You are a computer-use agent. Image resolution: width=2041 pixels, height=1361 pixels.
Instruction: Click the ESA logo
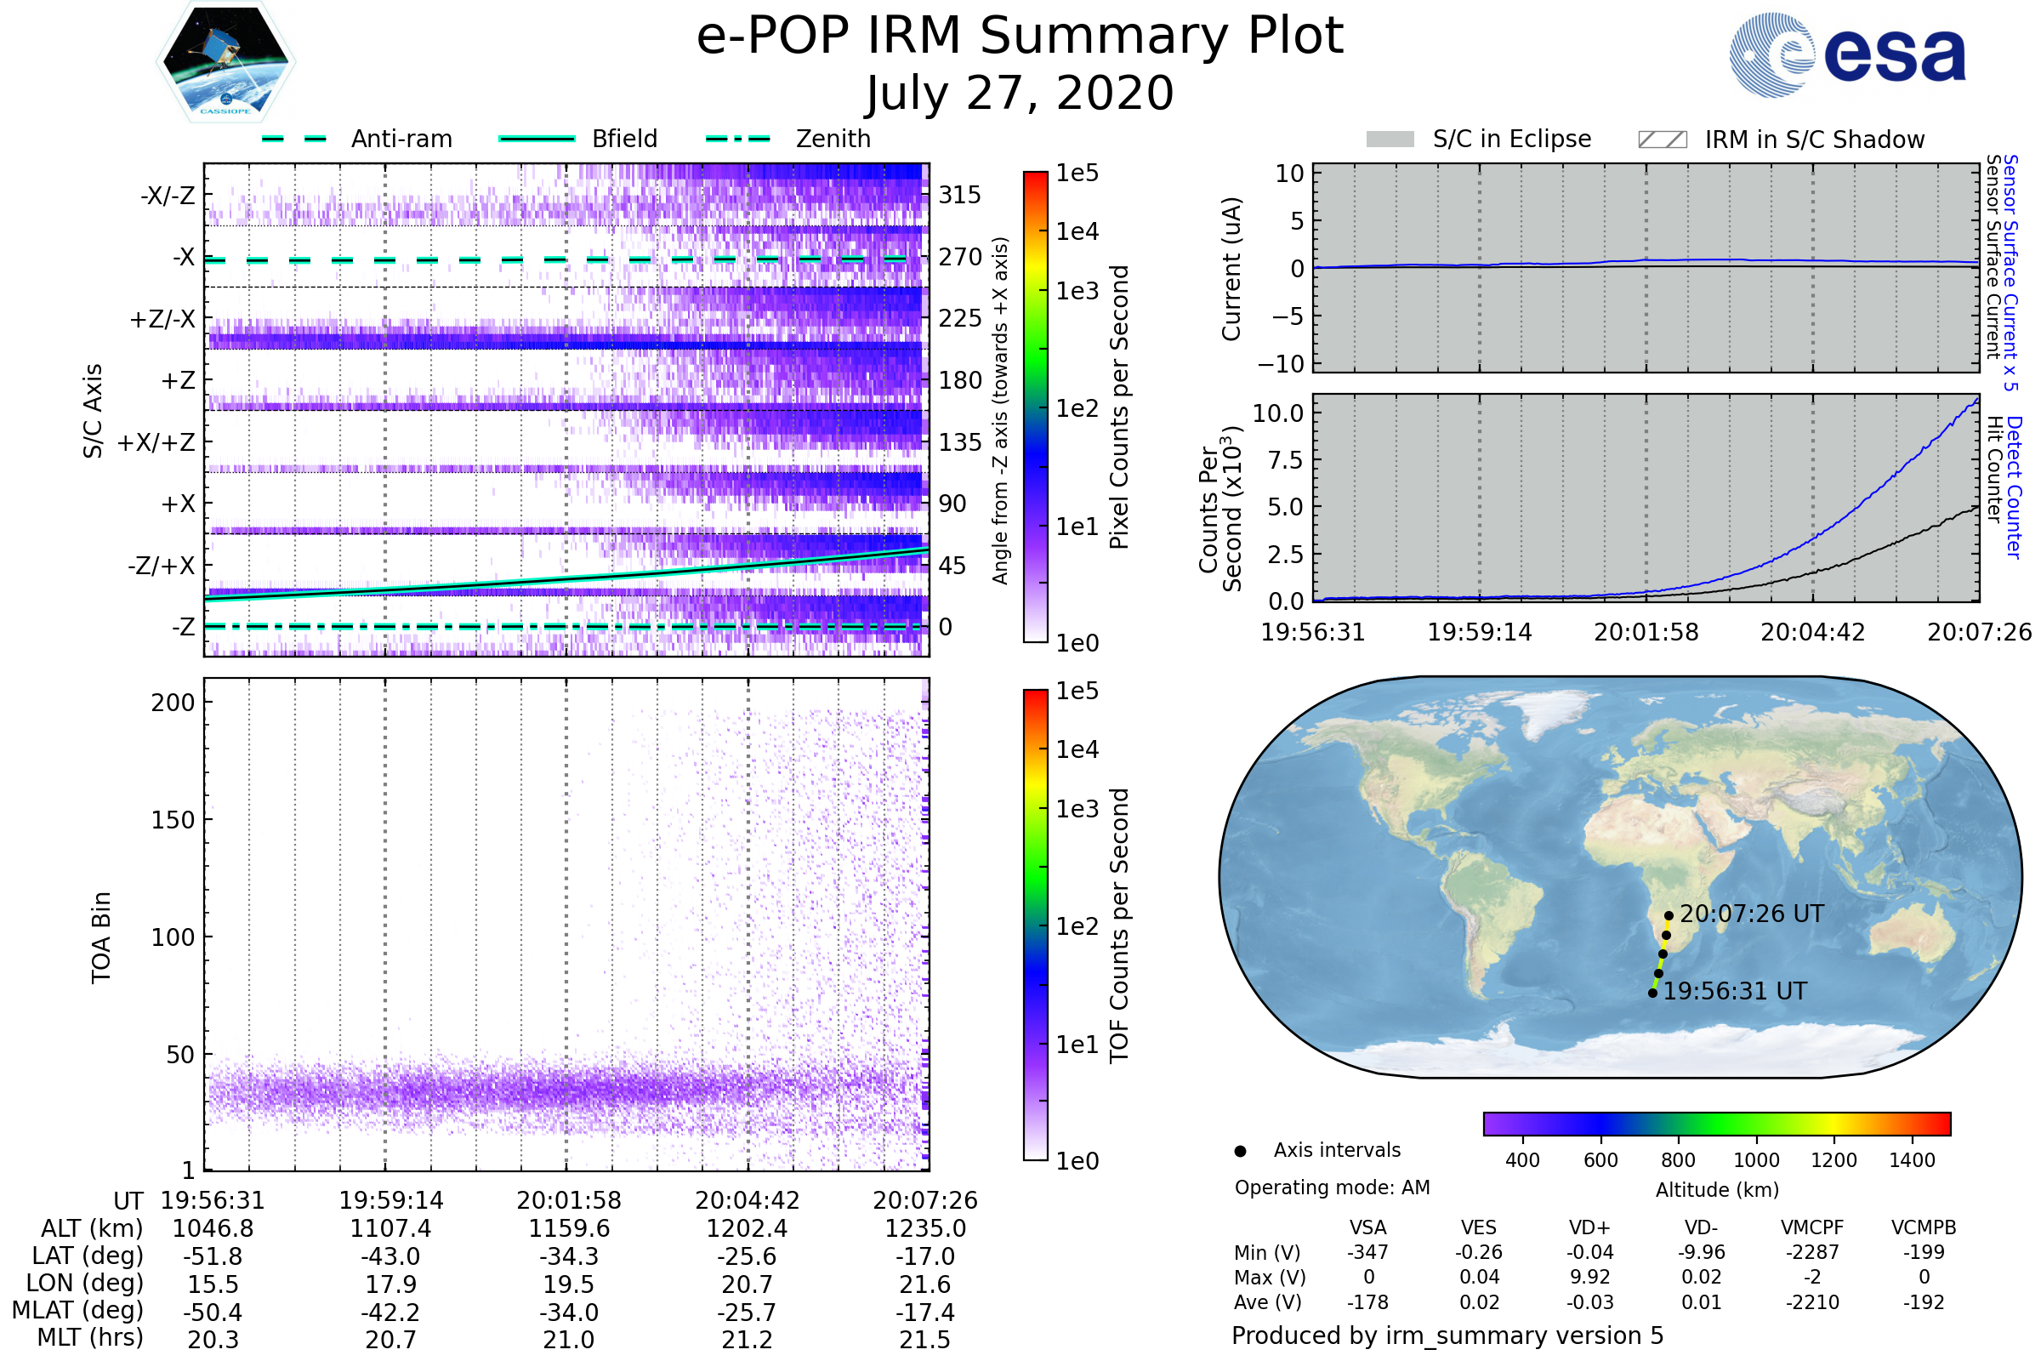click(1848, 54)
